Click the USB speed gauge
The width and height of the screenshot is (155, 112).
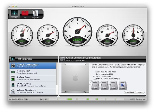(22, 35)
